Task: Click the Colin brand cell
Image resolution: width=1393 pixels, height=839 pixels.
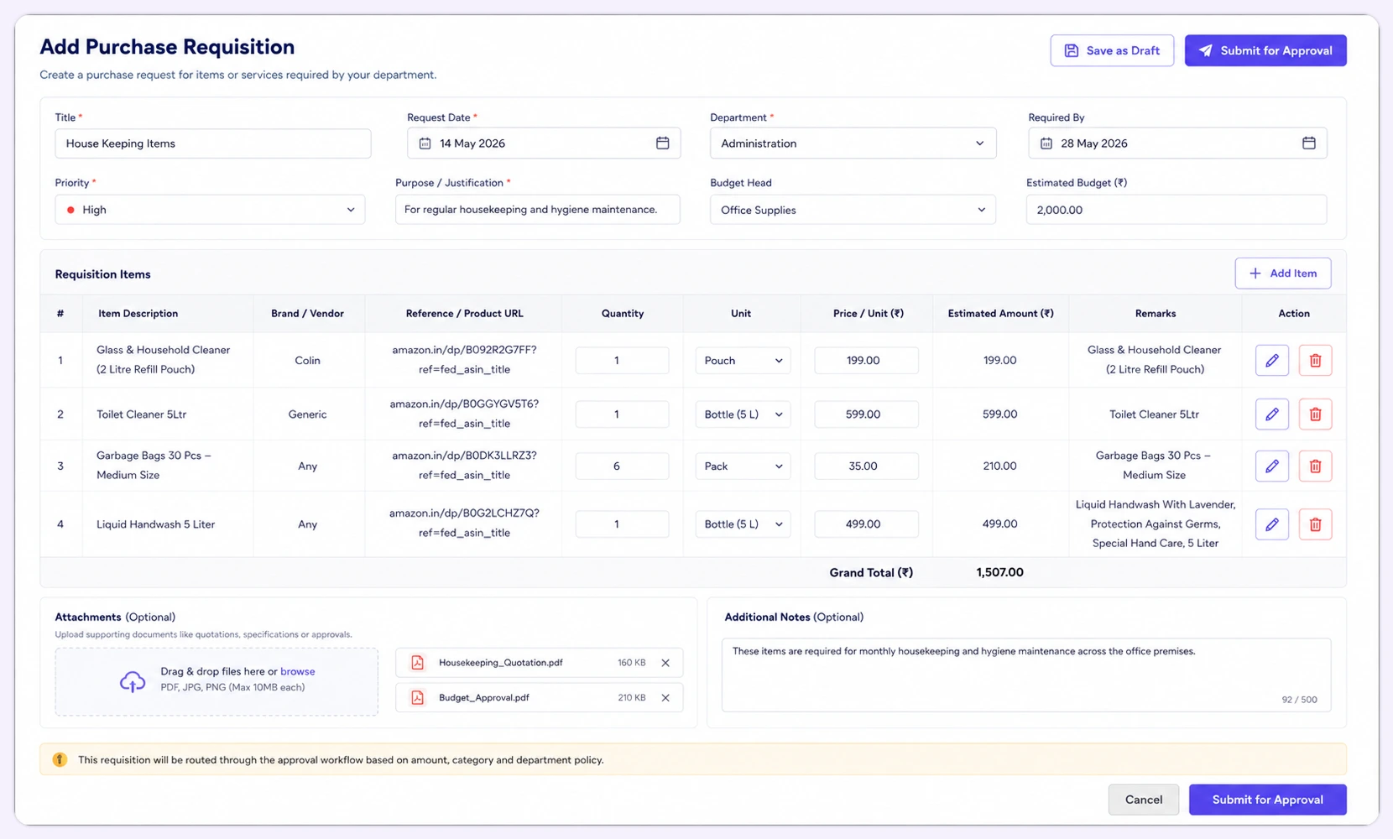Action: click(307, 361)
